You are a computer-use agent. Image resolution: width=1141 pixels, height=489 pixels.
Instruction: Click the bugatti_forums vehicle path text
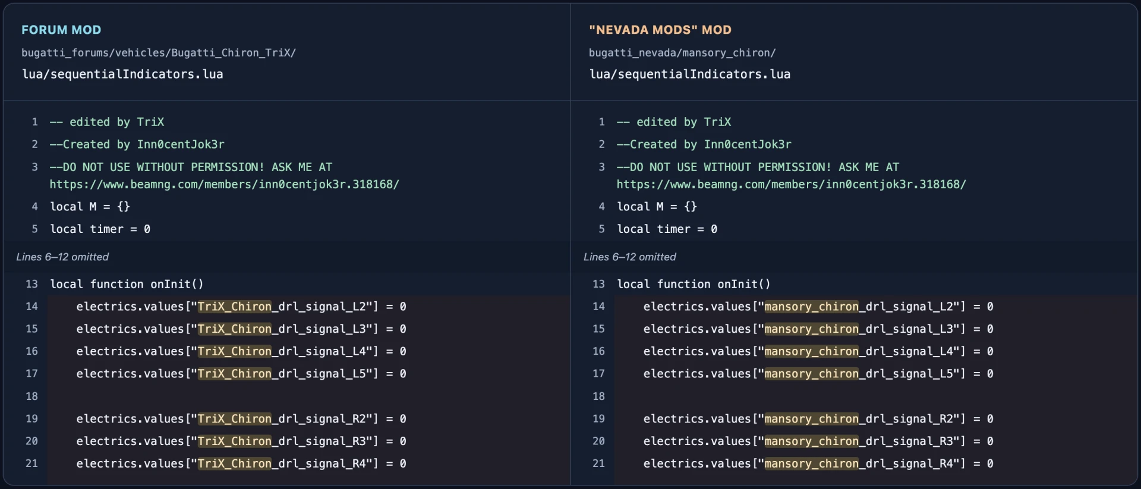(159, 53)
